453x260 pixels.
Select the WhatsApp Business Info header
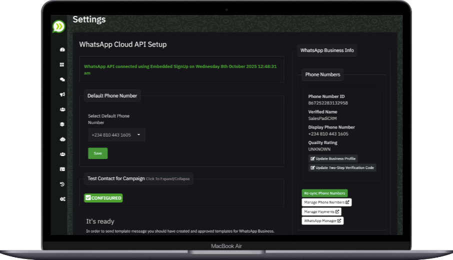click(327, 50)
